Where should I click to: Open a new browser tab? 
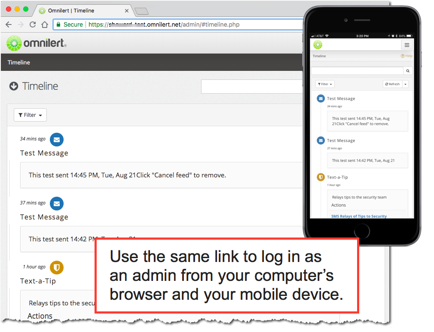click(x=141, y=11)
